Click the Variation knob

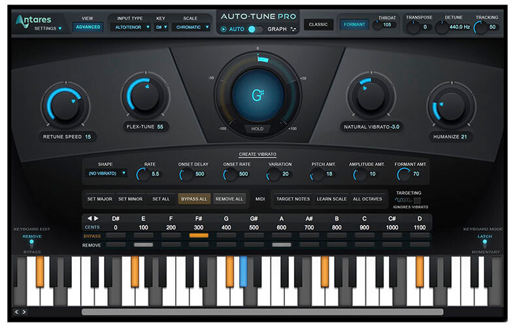click(x=273, y=174)
